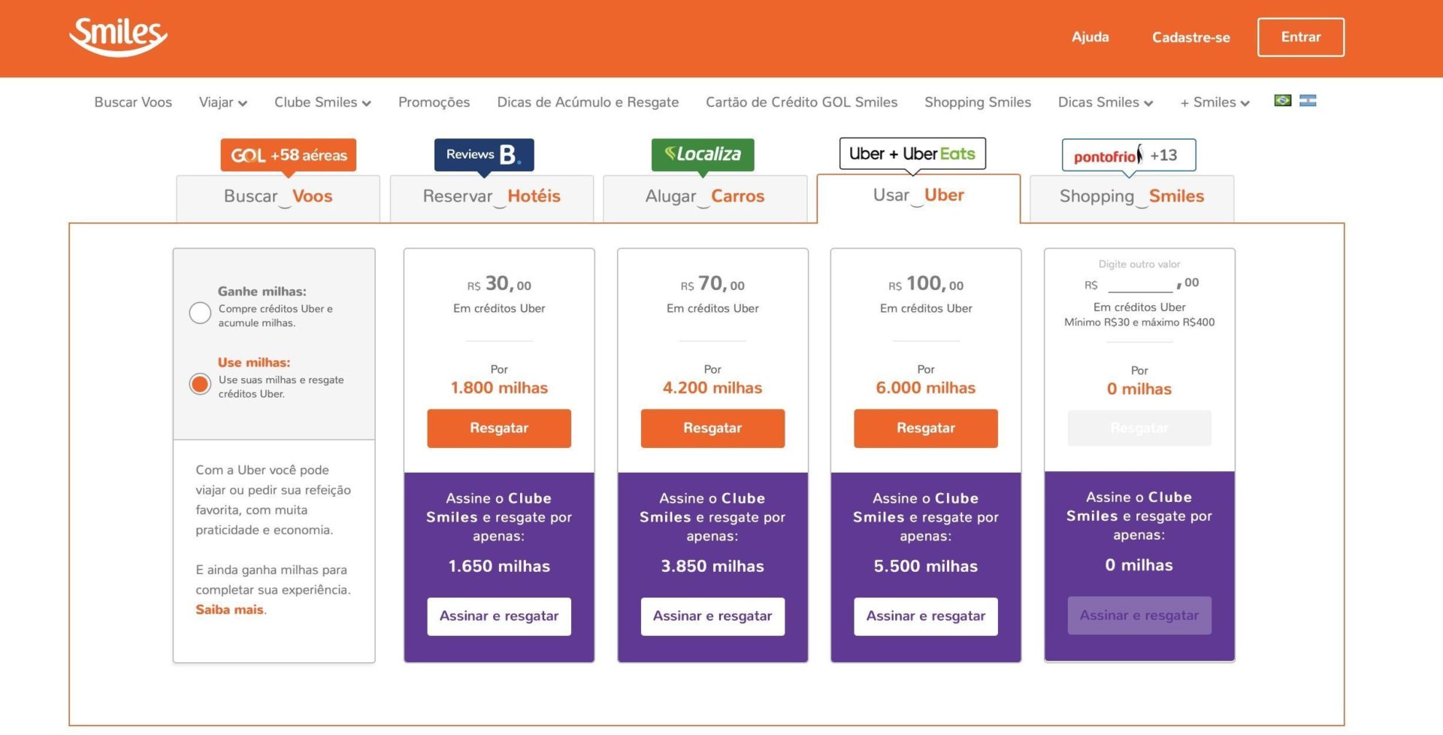This screenshot has height=735, width=1443.
Task: Click the R$ 30,00 credit amount
Action: [x=499, y=284]
